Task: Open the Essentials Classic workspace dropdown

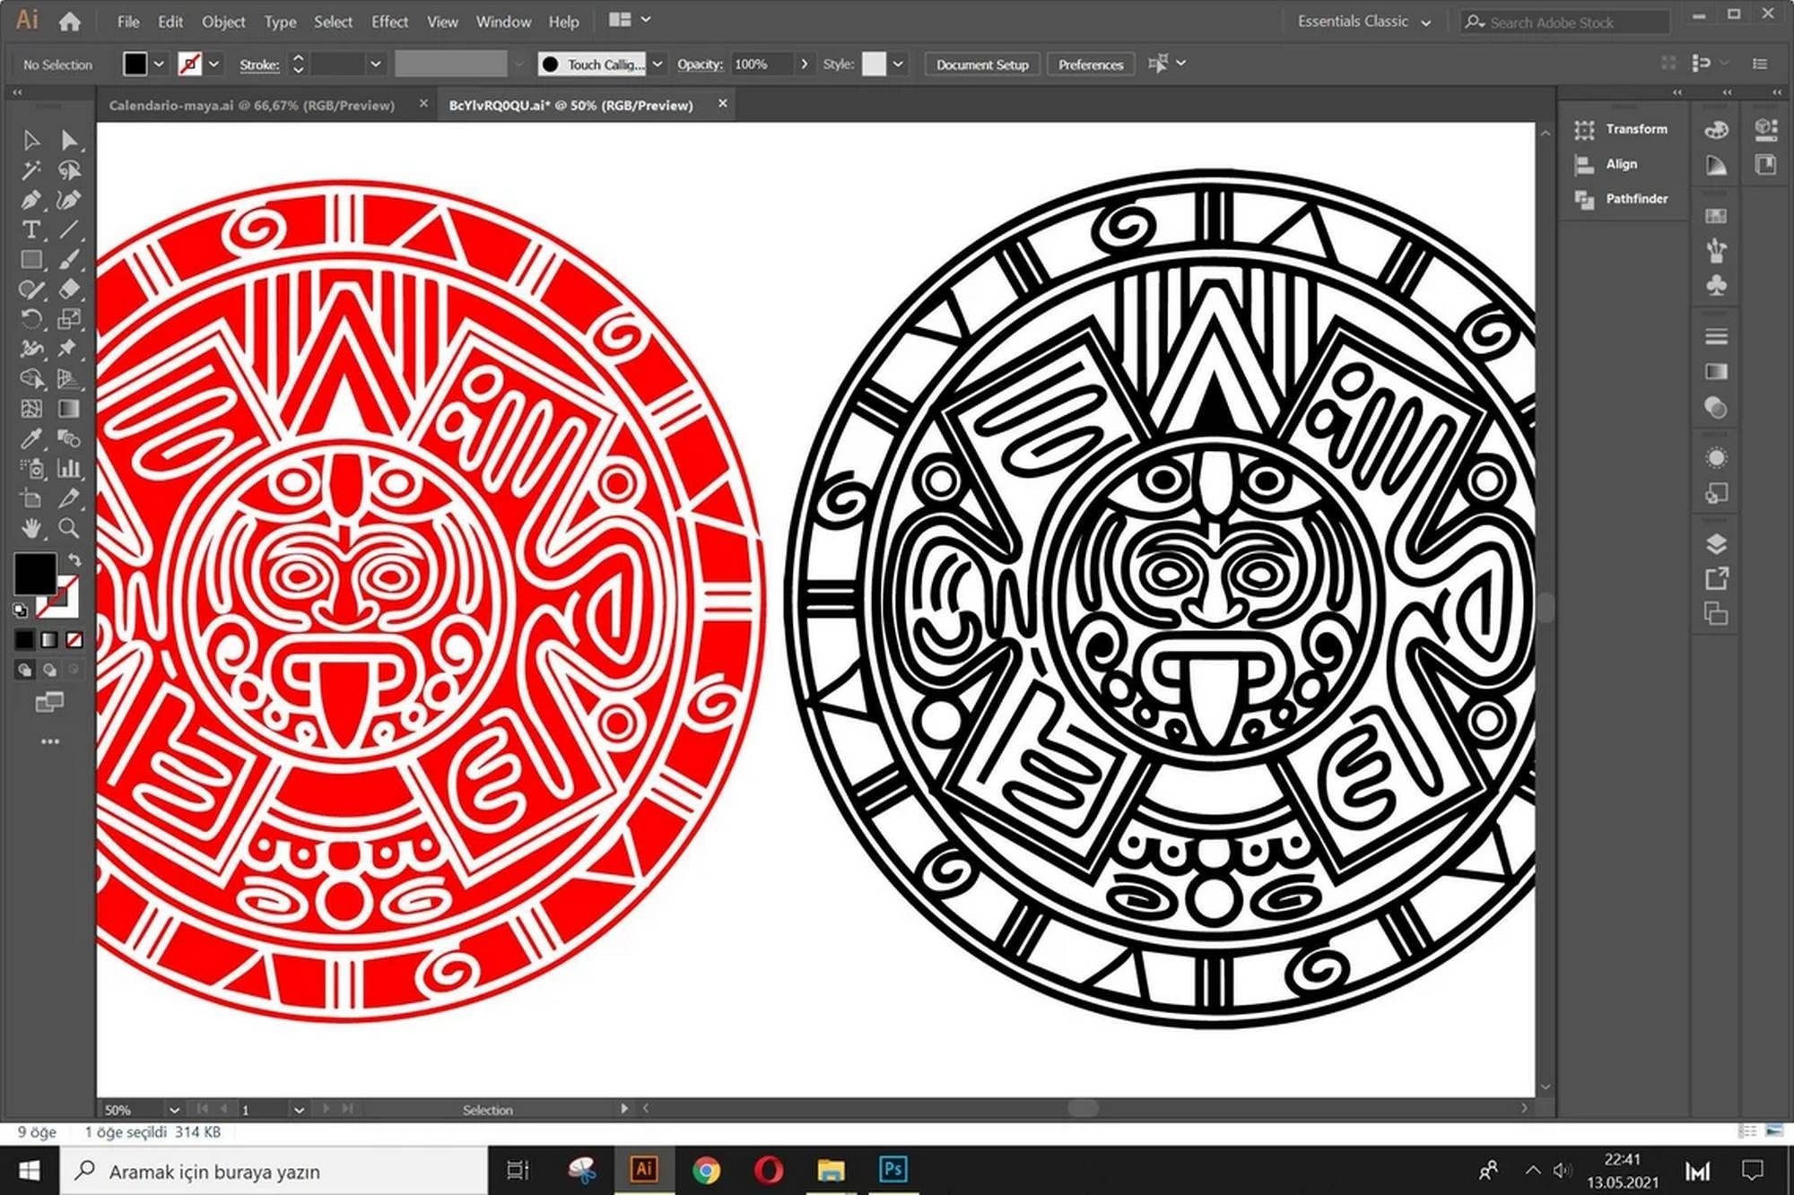Action: click(x=1363, y=22)
